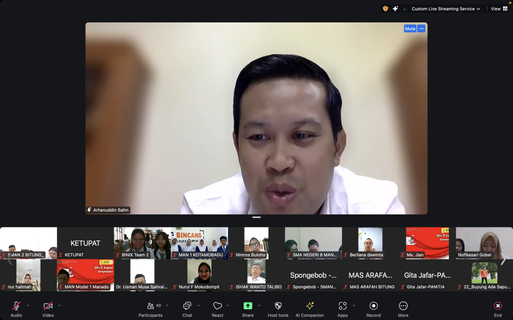Select the MAN 1 KOTAMOBAGU thumbnail
Image resolution: width=513 pixels, height=320 pixels.
point(199,243)
